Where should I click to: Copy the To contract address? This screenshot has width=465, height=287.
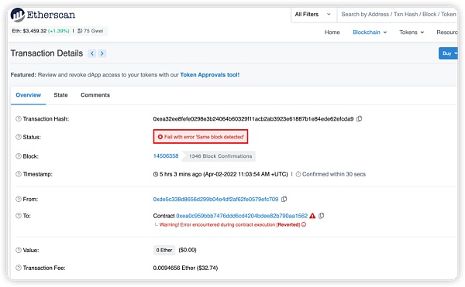click(x=321, y=216)
